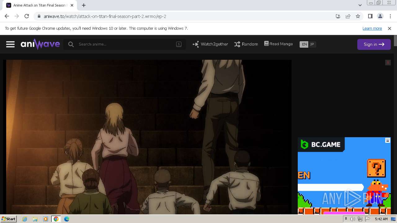Click the install/download page icon in address bar

point(338,16)
